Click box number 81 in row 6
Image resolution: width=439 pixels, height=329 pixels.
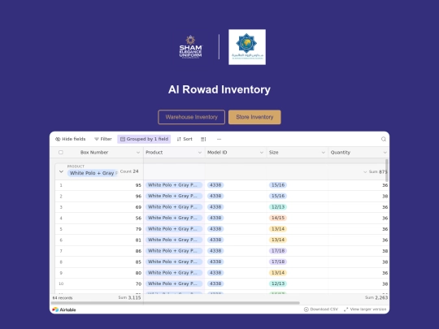(x=138, y=240)
